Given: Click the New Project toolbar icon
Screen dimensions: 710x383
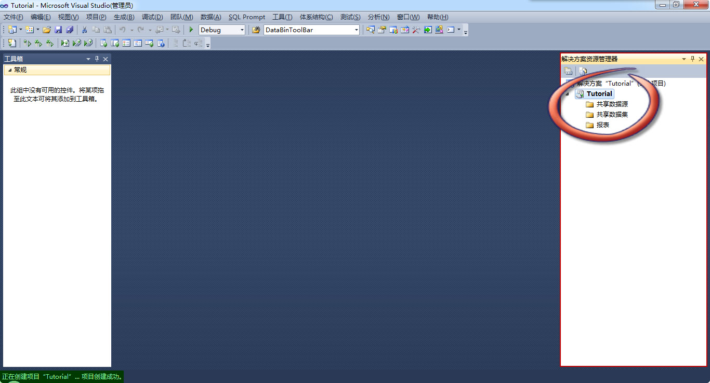Looking at the screenshot, I should [12, 30].
